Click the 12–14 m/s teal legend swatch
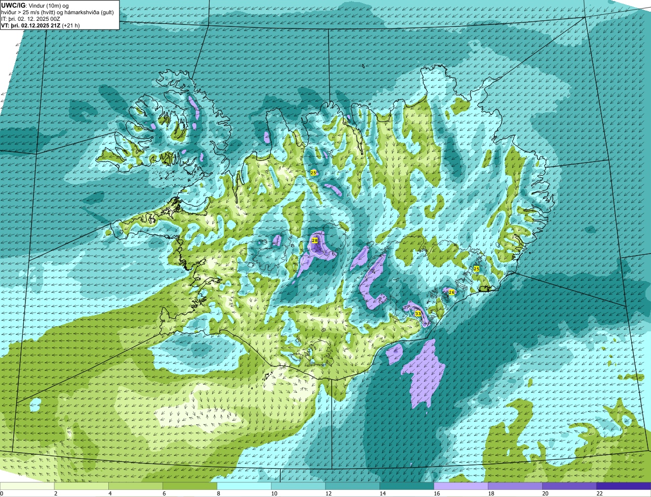This screenshot has height=497, width=651. click(352, 486)
